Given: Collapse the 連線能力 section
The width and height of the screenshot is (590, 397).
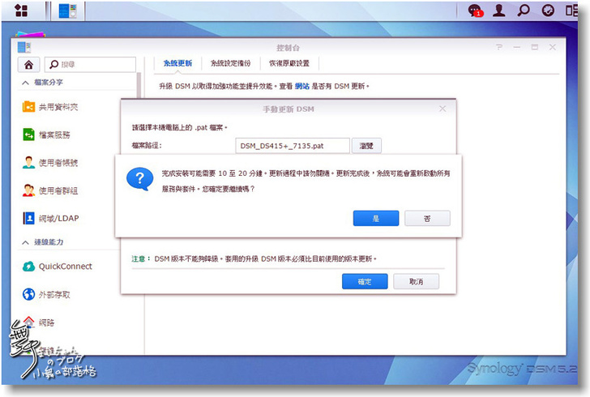Looking at the screenshot, I should coord(25,242).
